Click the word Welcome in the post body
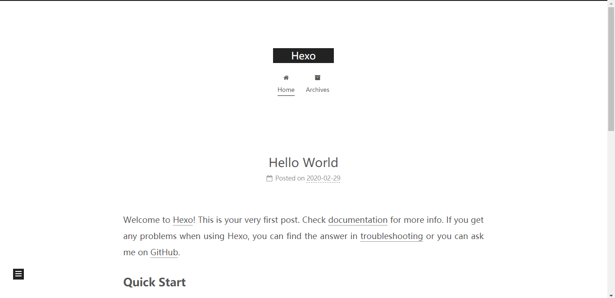The width and height of the screenshot is (615, 298). tap(141, 220)
